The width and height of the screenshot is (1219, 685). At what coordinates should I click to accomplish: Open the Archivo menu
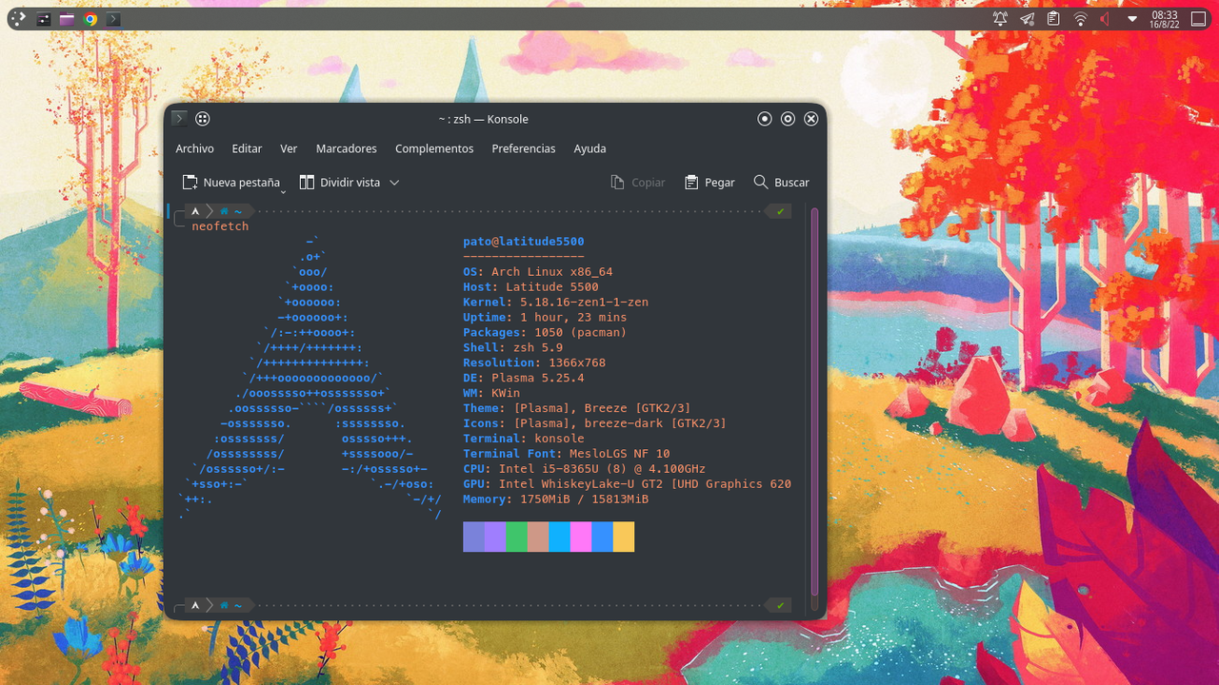coord(194,148)
